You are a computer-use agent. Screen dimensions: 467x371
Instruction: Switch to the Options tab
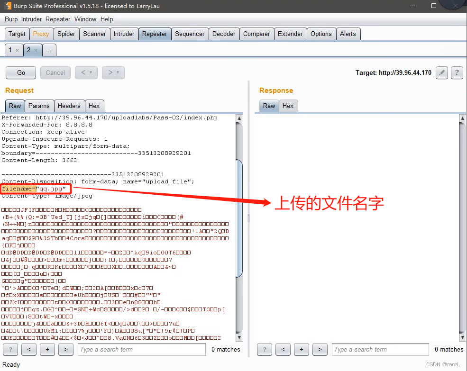tap(321, 34)
